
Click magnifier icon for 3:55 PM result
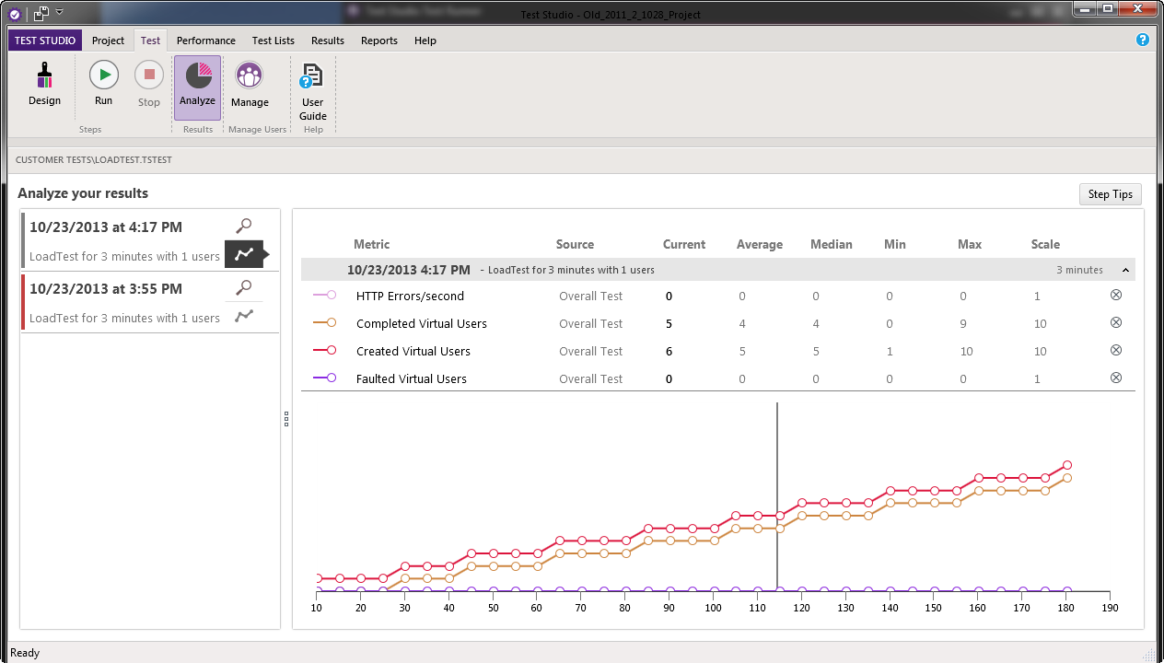tap(244, 287)
